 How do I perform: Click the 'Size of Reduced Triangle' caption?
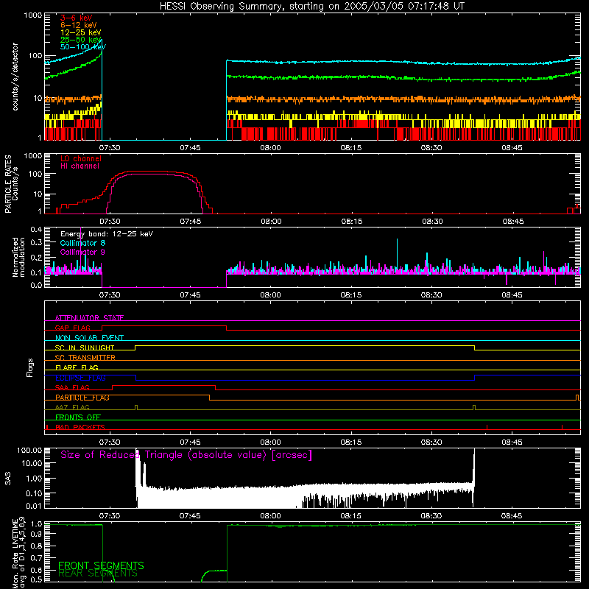pos(186,455)
